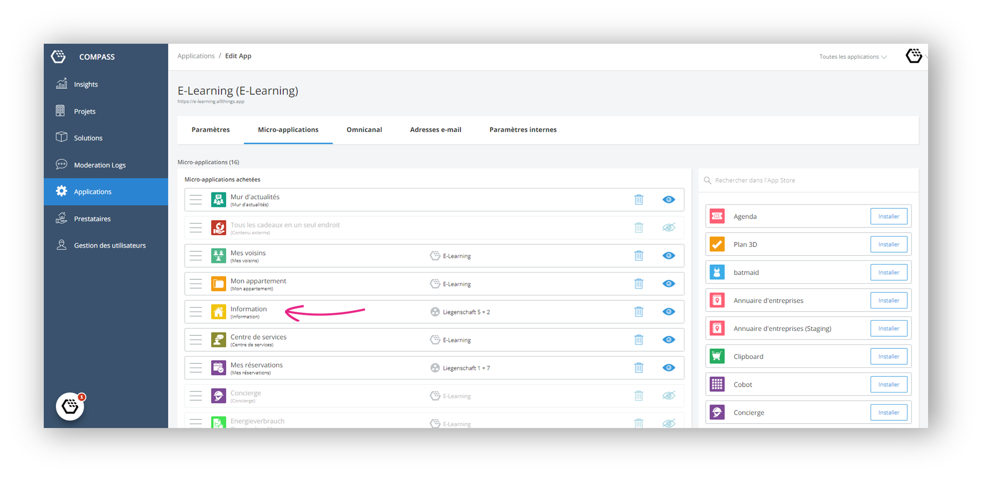Show Tous les cadeaux micro-app
This screenshot has width=985, height=480.
tap(669, 227)
